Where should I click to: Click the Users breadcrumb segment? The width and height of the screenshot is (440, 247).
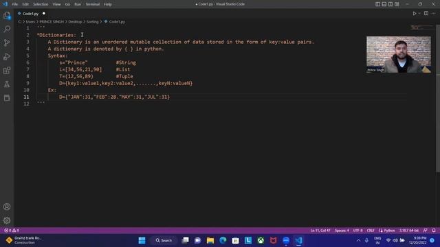30,21
